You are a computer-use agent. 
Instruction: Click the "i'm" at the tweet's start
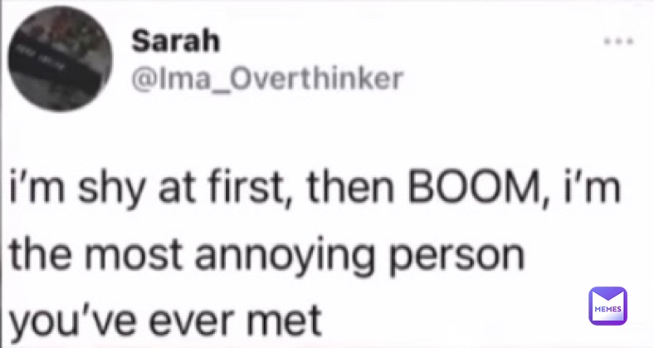pyautogui.click(x=37, y=188)
